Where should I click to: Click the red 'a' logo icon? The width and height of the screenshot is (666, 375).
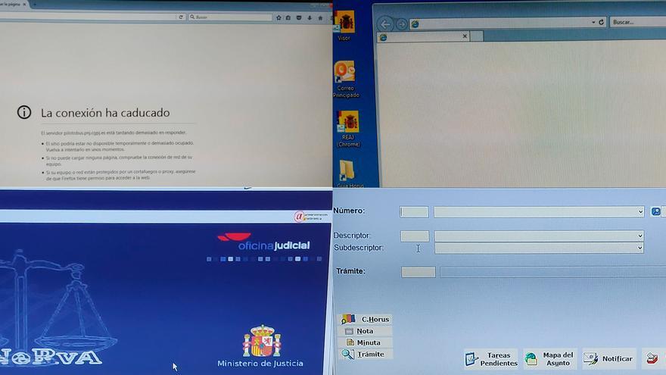point(300,217)
